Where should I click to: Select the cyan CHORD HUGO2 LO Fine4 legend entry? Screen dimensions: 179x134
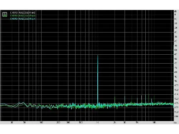coord(23,19)
